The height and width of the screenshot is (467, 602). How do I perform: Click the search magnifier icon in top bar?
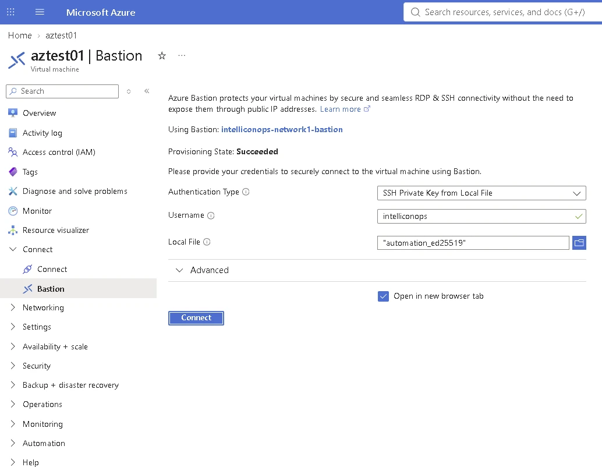pyautogui.click(x=415, y=12)
